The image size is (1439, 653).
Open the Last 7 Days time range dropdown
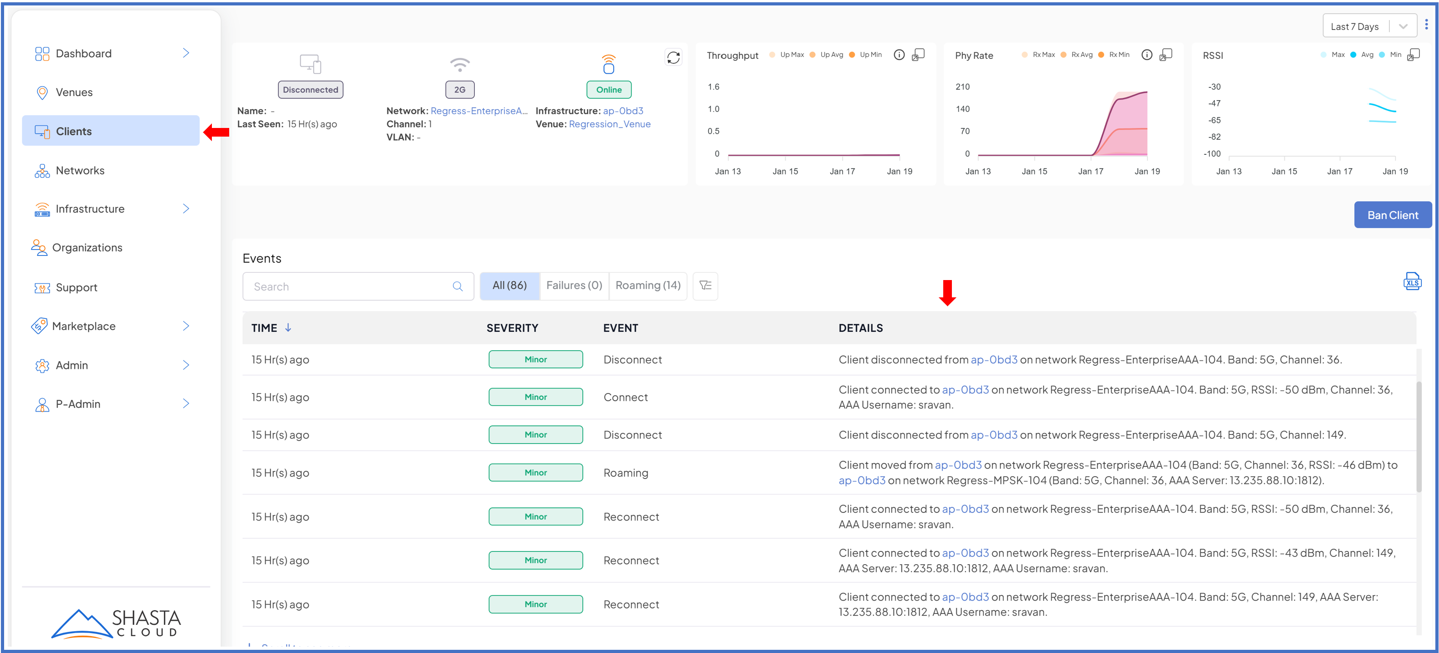[x=1369, y=26]
